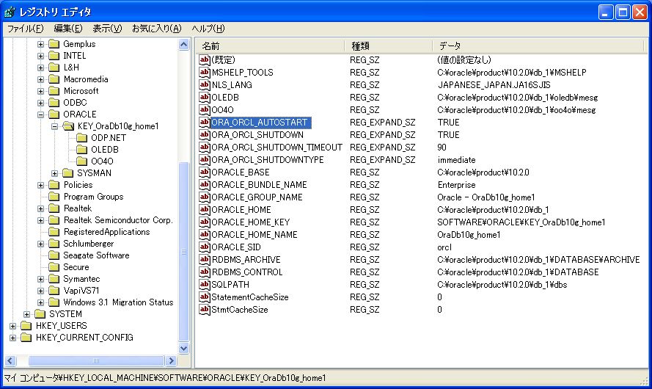Click the ab icon of ORACLE_SID value
This screenshot has height=389, width=652.
204,247
